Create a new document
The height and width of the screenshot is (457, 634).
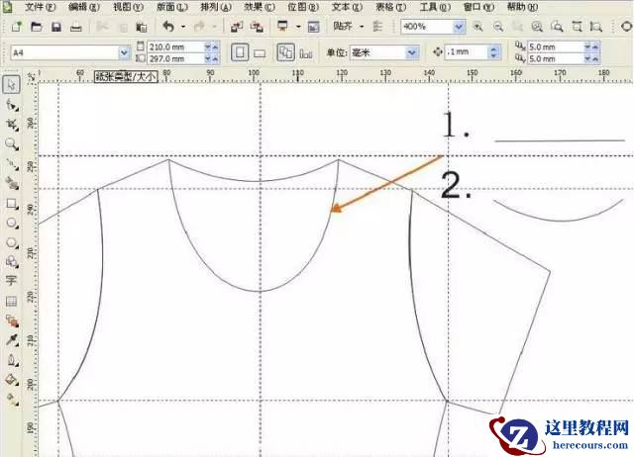(x=17, y=27)
